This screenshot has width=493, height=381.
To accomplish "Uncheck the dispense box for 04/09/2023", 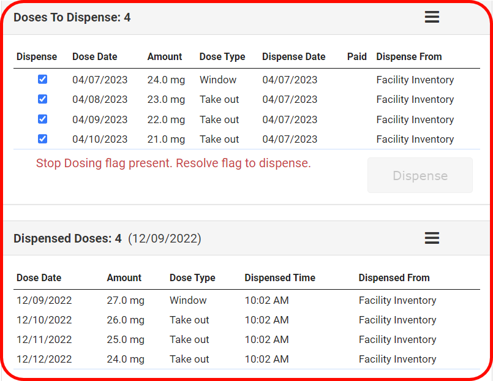I will coord(42,119).
